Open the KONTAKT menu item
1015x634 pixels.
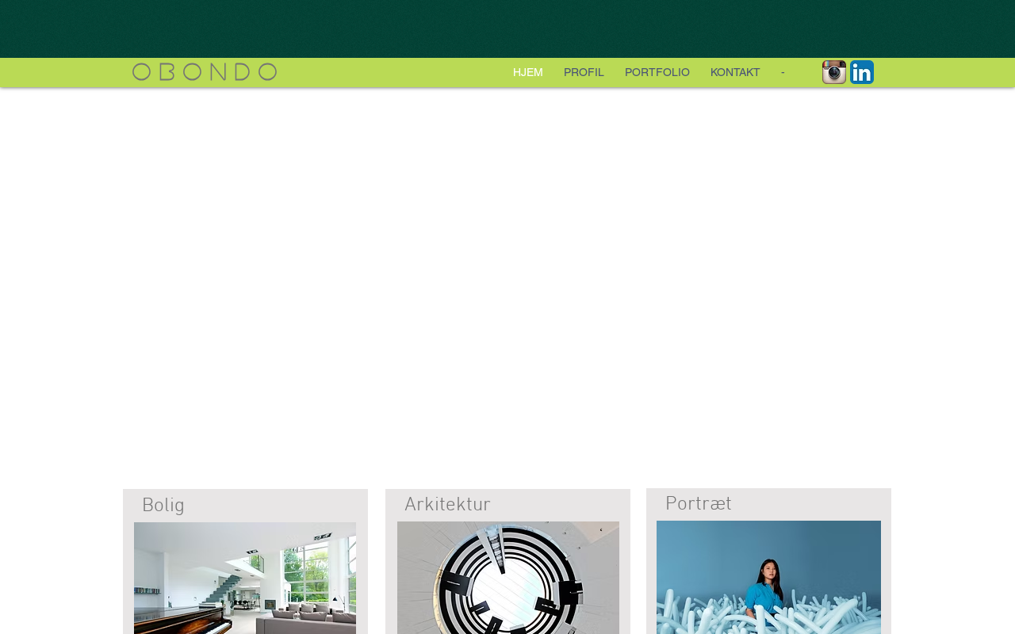[735, 72]
